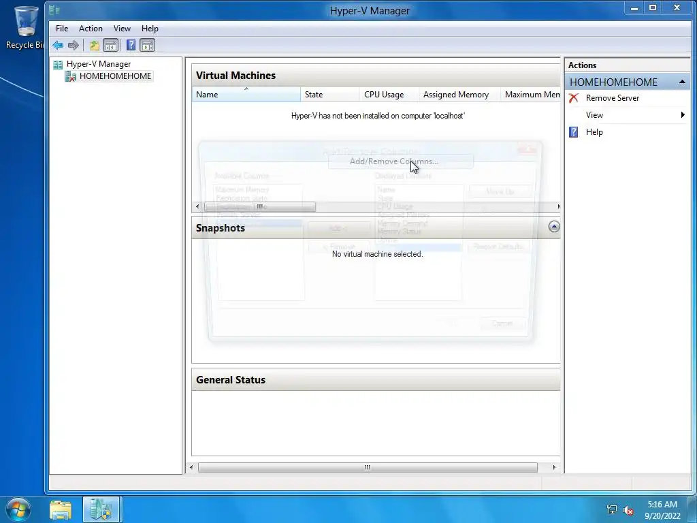Open the Action menu
The width and height of the screenshot is (697, 523).
(x=91, y=29)
